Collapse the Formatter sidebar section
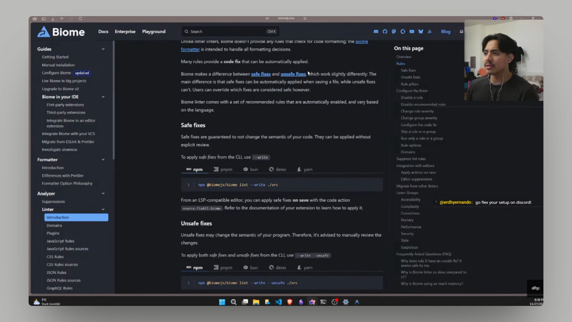The image size is (572, 322). click(103, 160)
